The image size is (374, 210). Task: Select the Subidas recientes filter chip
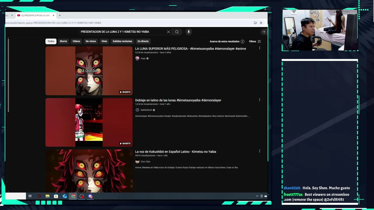(x=122, y=41)
